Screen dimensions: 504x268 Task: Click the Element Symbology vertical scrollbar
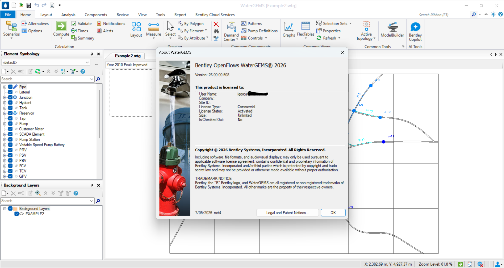pos(99,114)
